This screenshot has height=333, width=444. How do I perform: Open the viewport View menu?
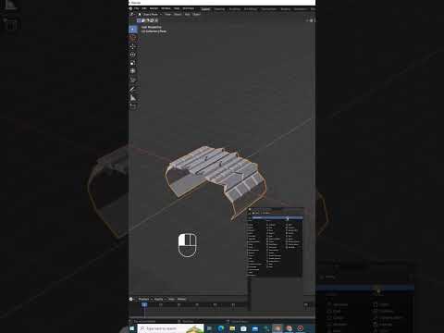point(167,14)
